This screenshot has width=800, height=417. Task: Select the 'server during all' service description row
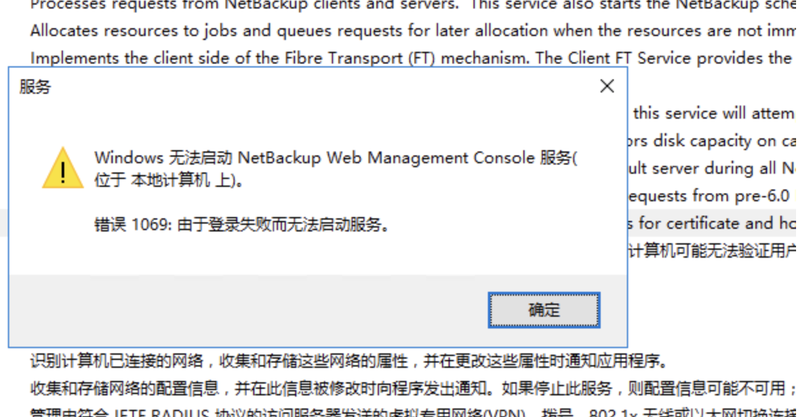point(714,169)
